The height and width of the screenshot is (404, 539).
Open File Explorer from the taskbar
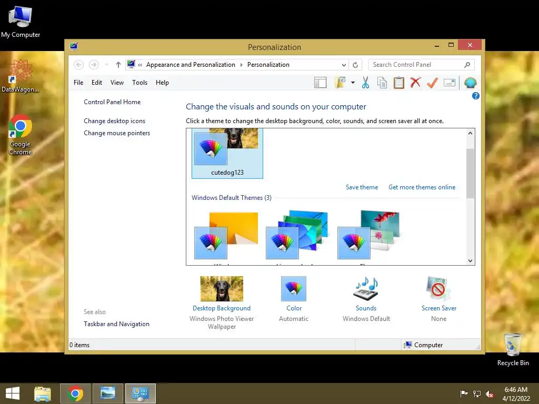tap(43, 393)
